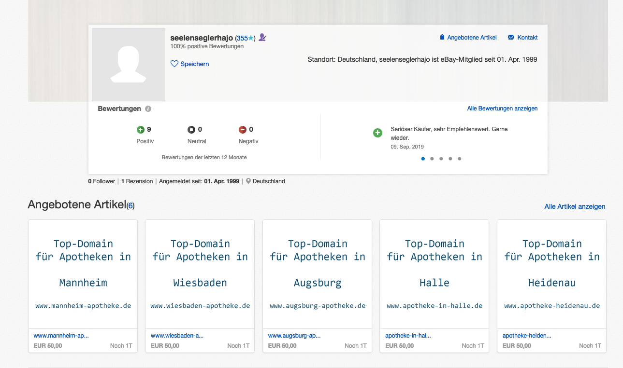This screenshot has width=623, height=368.
Task: Click the apotheke-in-hal... listing title link
Action: (x=408, y=336)
